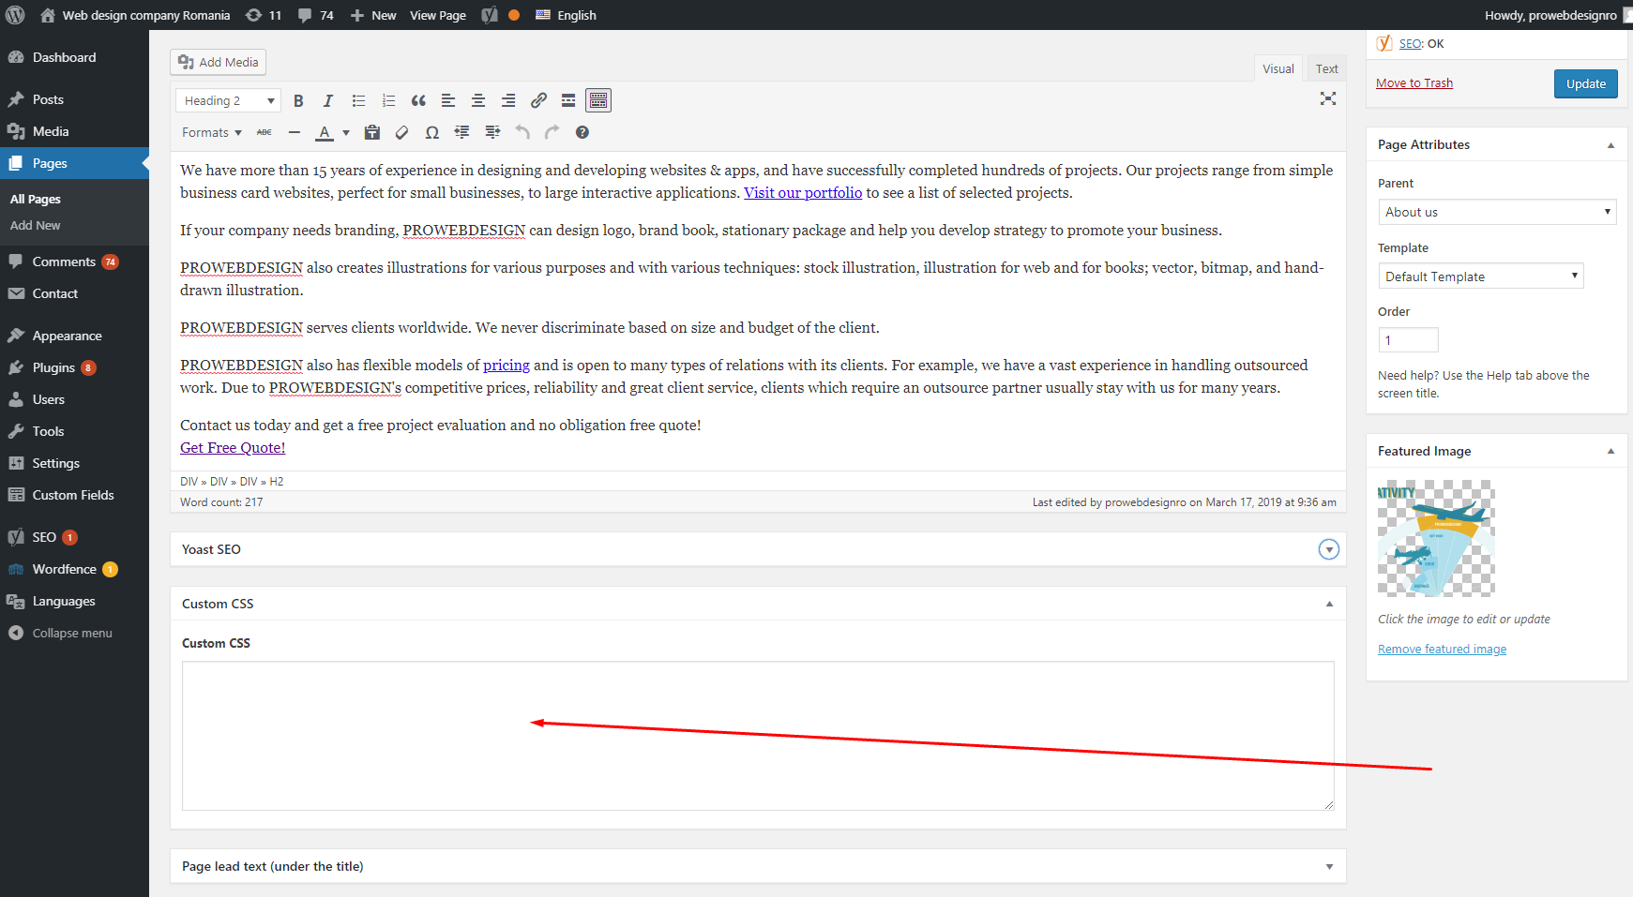Open the Heading 2 paragraph format dropdown
1633x897 pixels.
[x=228, y=100]
